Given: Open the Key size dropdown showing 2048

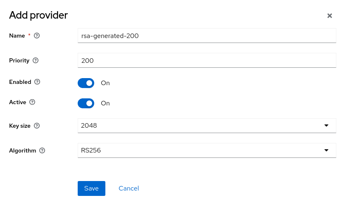Looking at the screenshot, I should coord(207,126).
